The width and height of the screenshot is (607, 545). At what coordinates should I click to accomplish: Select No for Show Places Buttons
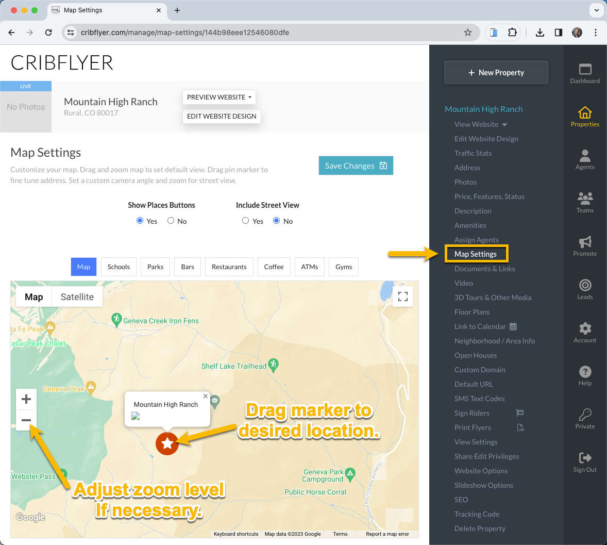tap(171, 220)
